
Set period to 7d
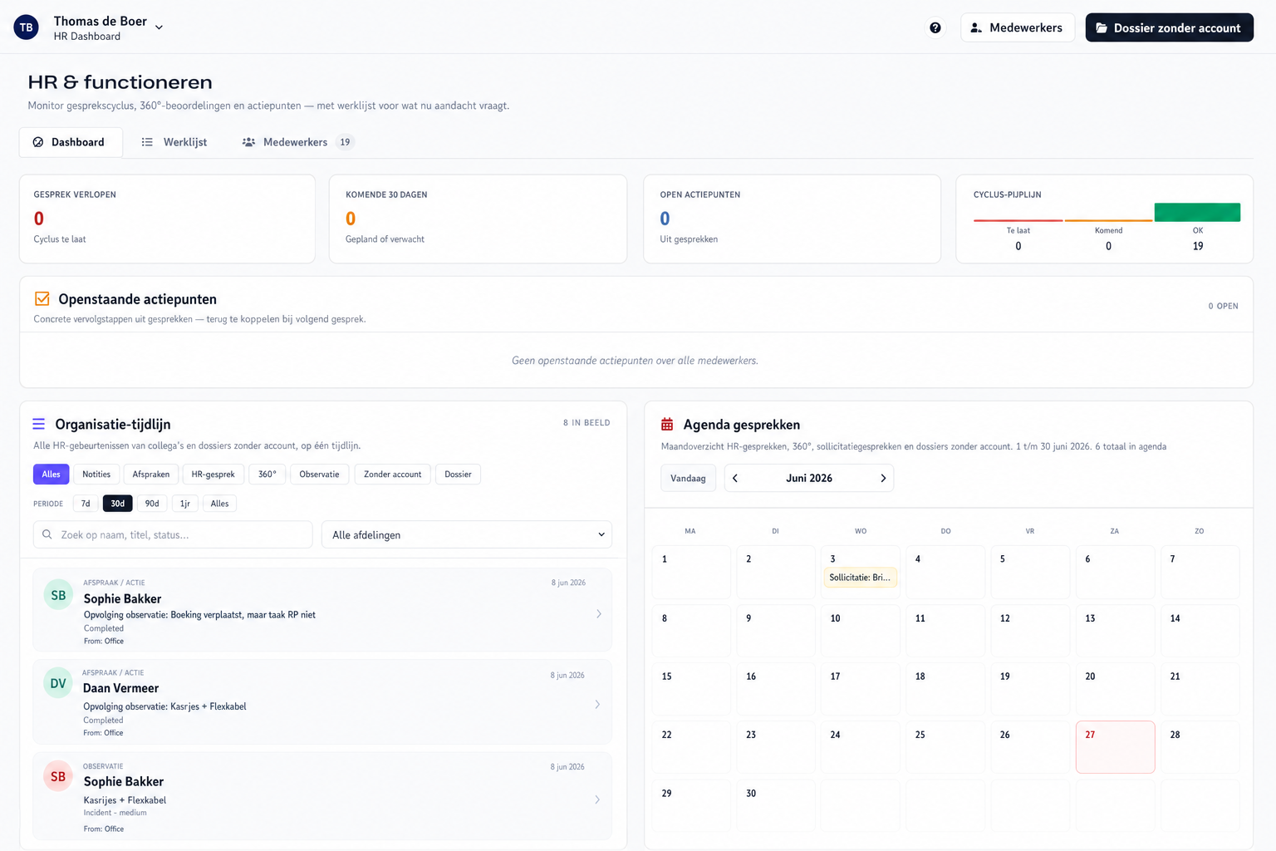pos(86,503)
